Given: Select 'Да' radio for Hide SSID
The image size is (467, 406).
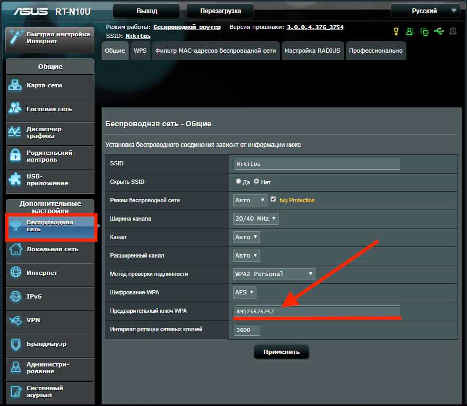Looking at the screenshot, I should (x=239, y=182).
